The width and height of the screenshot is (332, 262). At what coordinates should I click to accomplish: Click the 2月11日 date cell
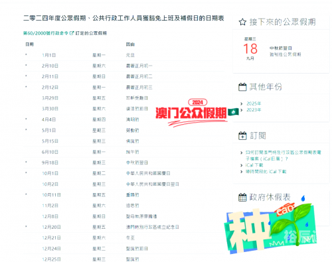(50, 76)
